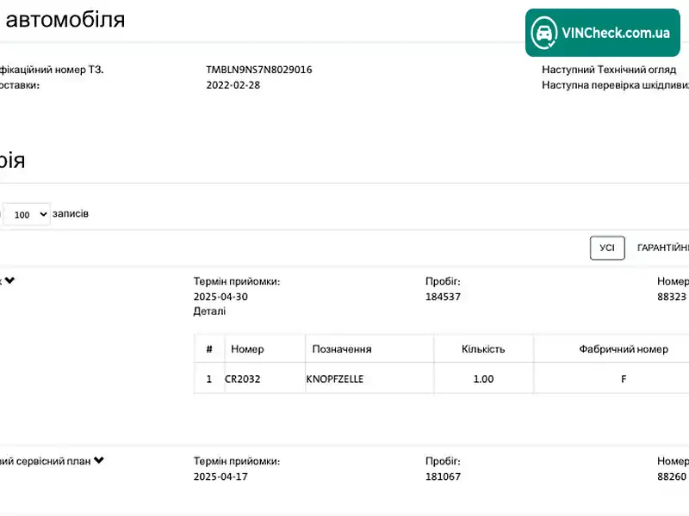This screenshot has width=689, height=516.
Task: Click mileage value 181067
Action: click(x=443, y=476)
